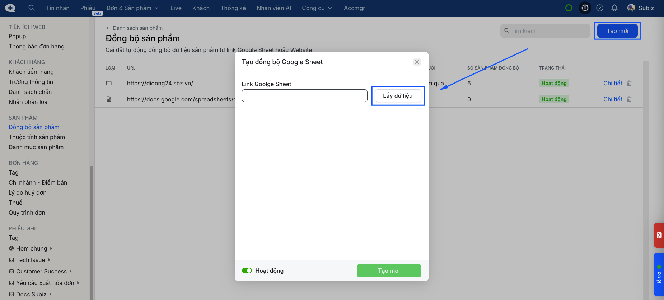The image size is (664, 300).
Task: Click the Subiz plus logo icon
Action: tap(10, 8)
